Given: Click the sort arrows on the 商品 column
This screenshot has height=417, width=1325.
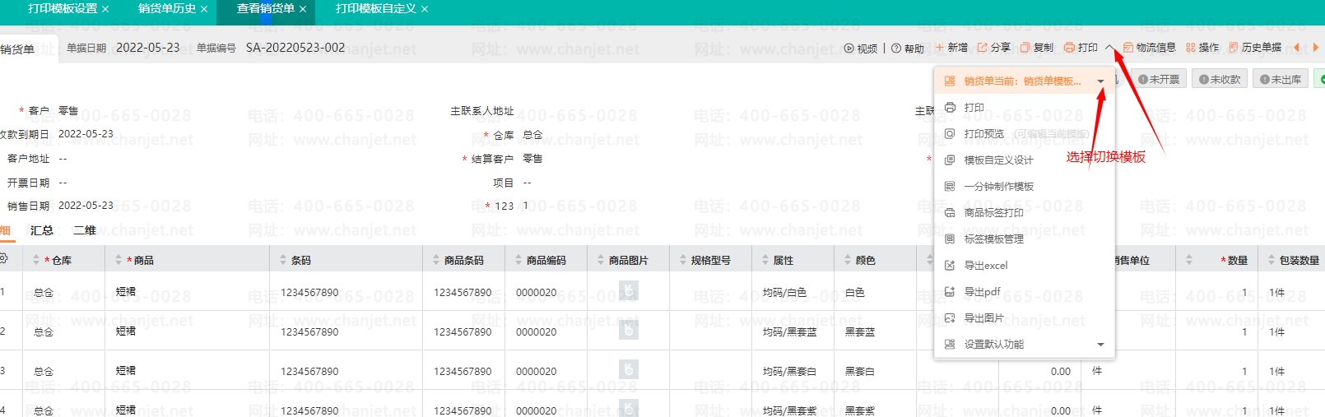Looking at the screenshot, I should point(118,260).
